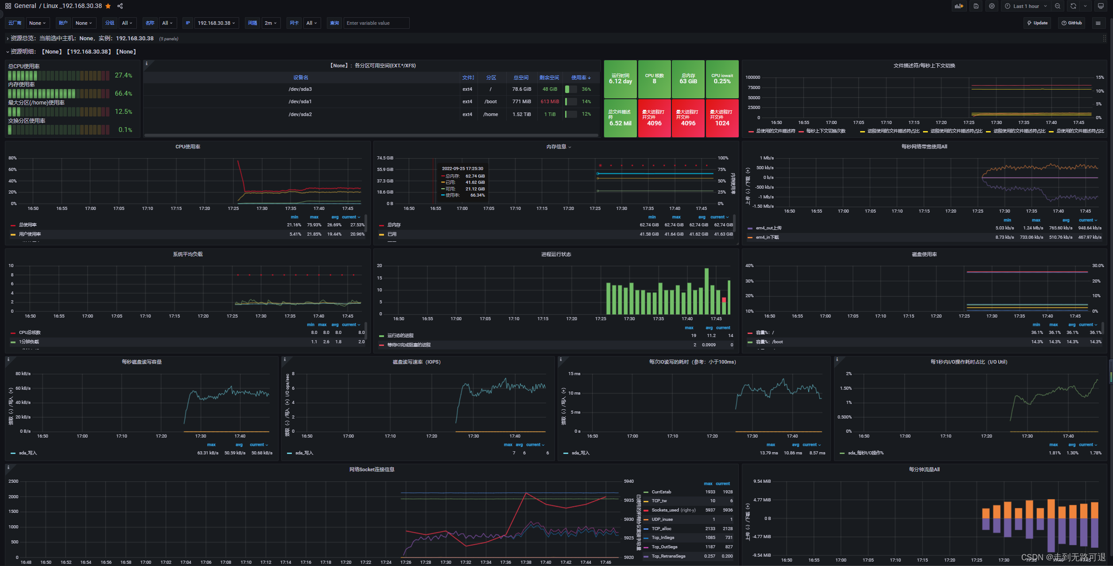
Task: Click info icon on 网络Socket连接信息 panel
Action: pos(8,467)
